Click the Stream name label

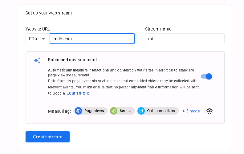coord(158,29)
